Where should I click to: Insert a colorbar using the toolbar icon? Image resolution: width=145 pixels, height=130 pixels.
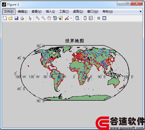(85, 18)
